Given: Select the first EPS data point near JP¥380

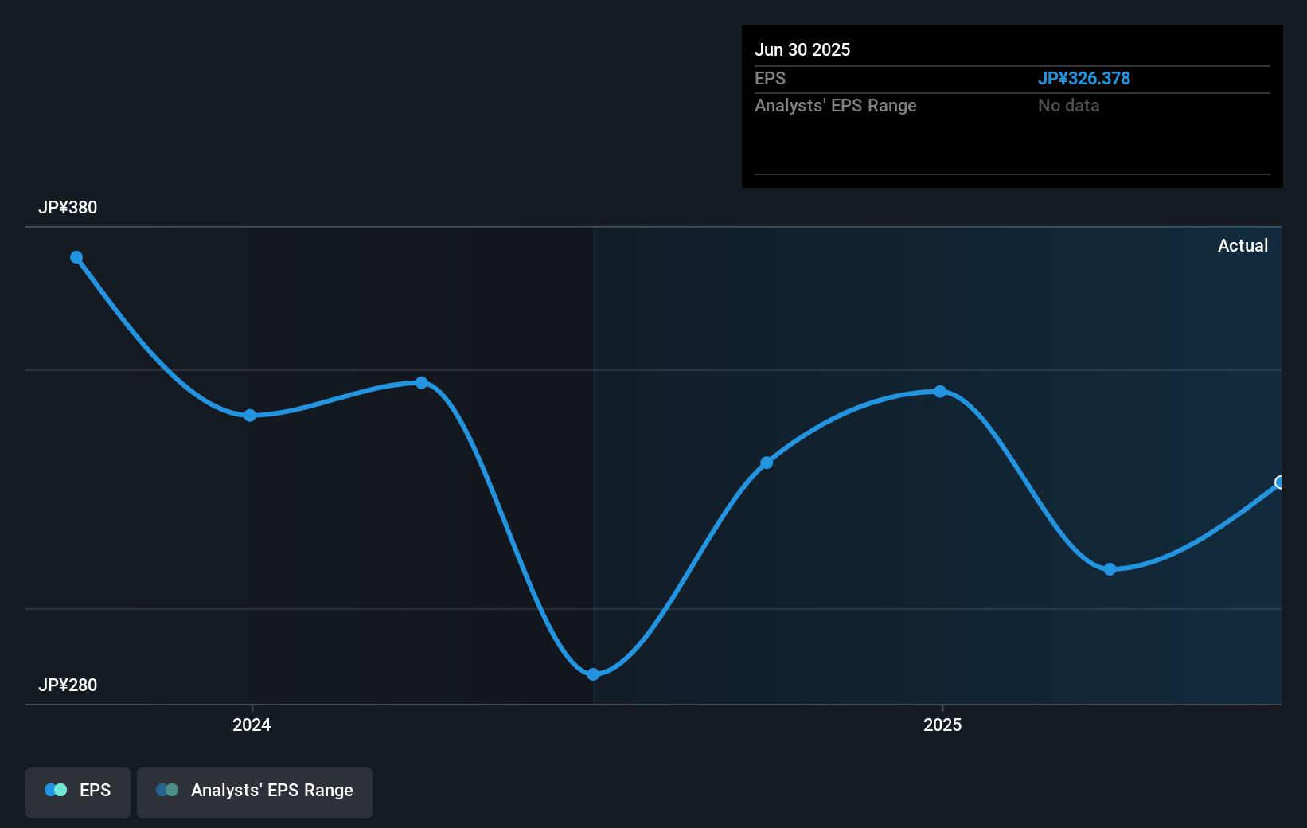Looking at the screenshot, I should tap(76, 257).
